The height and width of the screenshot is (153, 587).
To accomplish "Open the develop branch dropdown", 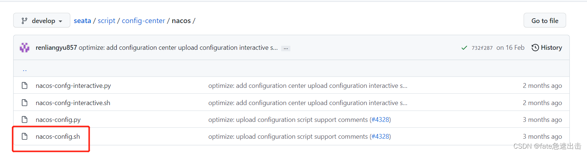I will [41, 21].
